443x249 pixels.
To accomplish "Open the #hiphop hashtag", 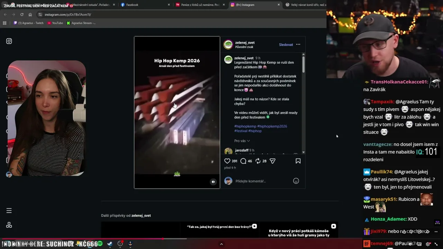I will coord(255,131).
